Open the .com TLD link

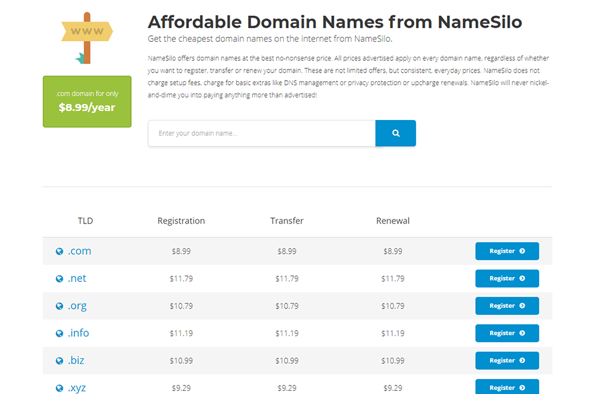point(79,251)
